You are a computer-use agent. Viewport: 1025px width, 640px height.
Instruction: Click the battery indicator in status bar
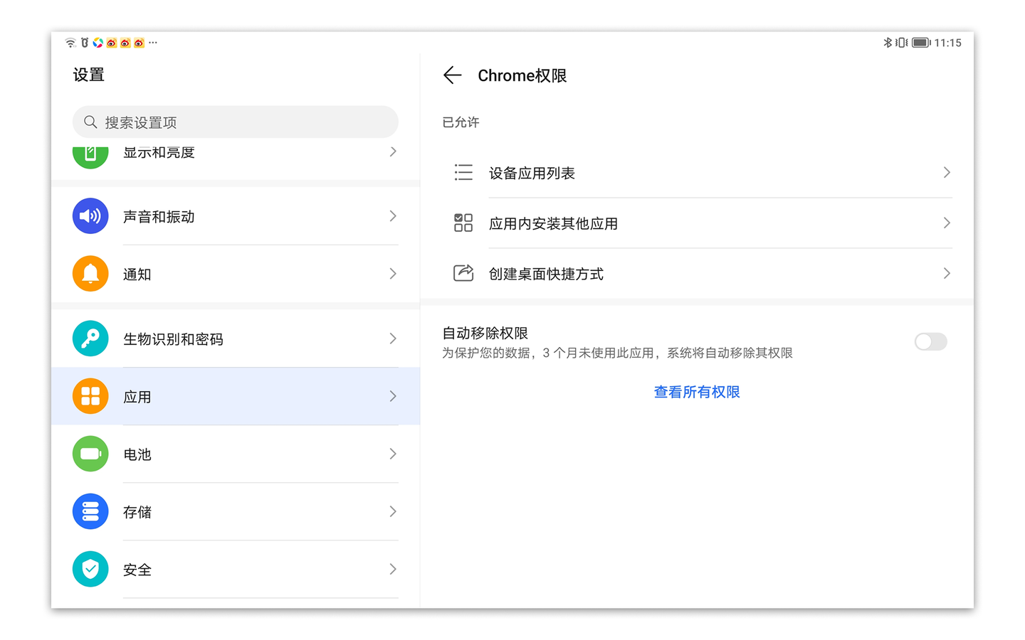[921, 43]
